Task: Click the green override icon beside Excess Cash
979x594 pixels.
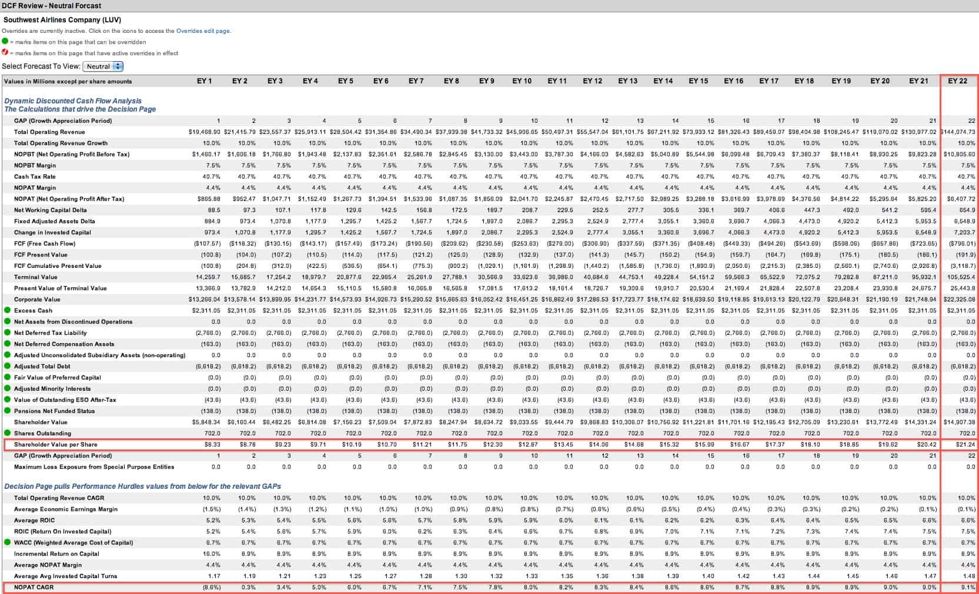Action: pos(7,310)
